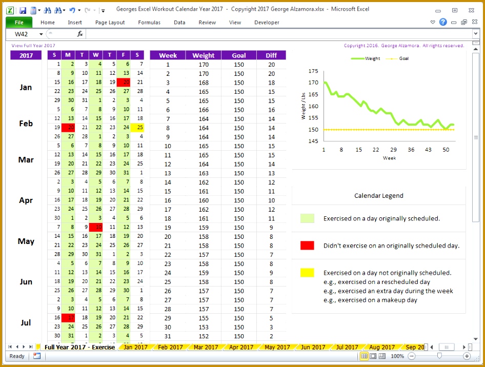Image resolution: width=485 pixels, height=367 pixels.
Task: Open the Insert ribbon tab
Action: pos(75,22)
